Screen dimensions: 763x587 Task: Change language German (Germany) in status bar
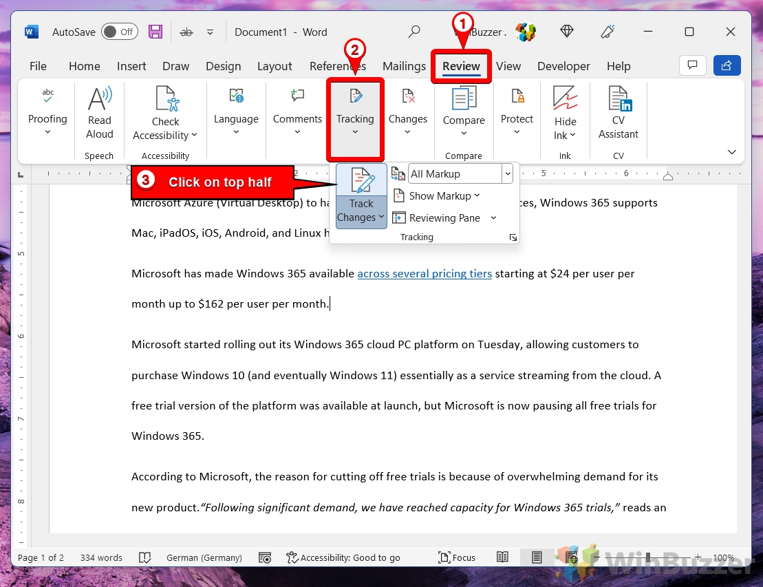pyautogui.click(x=204, y=558)
